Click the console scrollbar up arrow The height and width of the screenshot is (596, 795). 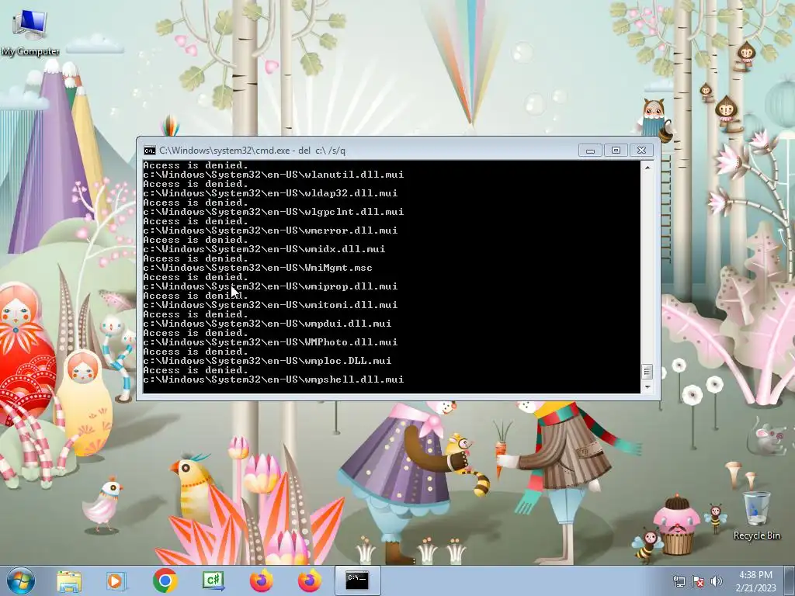tap(647, 167)
